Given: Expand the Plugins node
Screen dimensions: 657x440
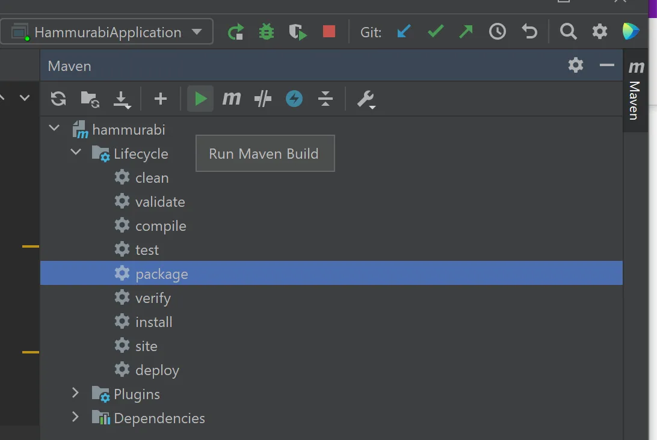Looking at the screenshot, I should pos(75,393).
